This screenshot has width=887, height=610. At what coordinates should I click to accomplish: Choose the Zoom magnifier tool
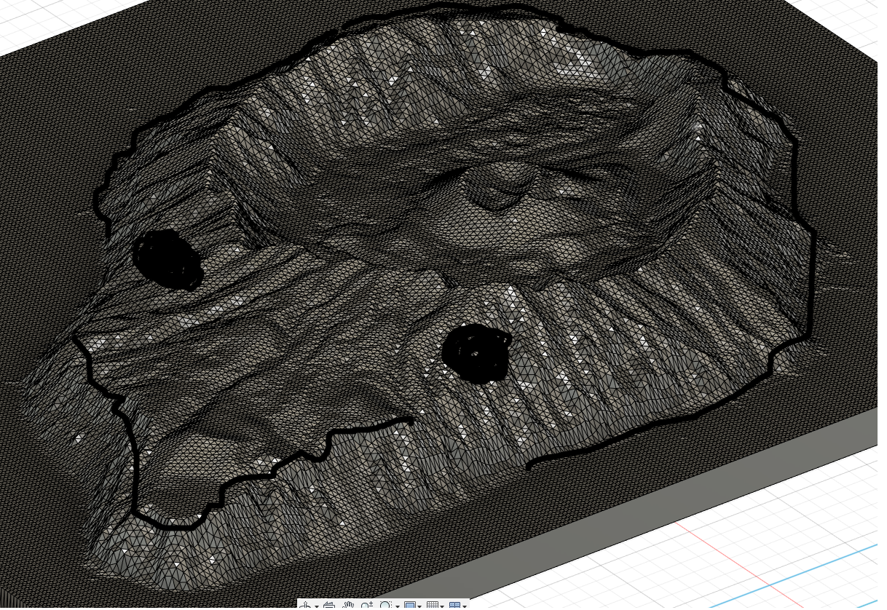(366, 605)
